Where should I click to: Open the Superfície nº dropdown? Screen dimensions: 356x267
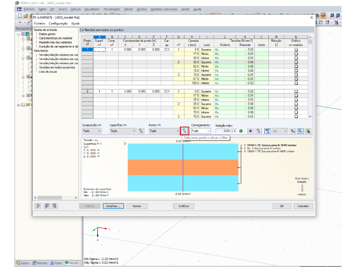point(123,131)
